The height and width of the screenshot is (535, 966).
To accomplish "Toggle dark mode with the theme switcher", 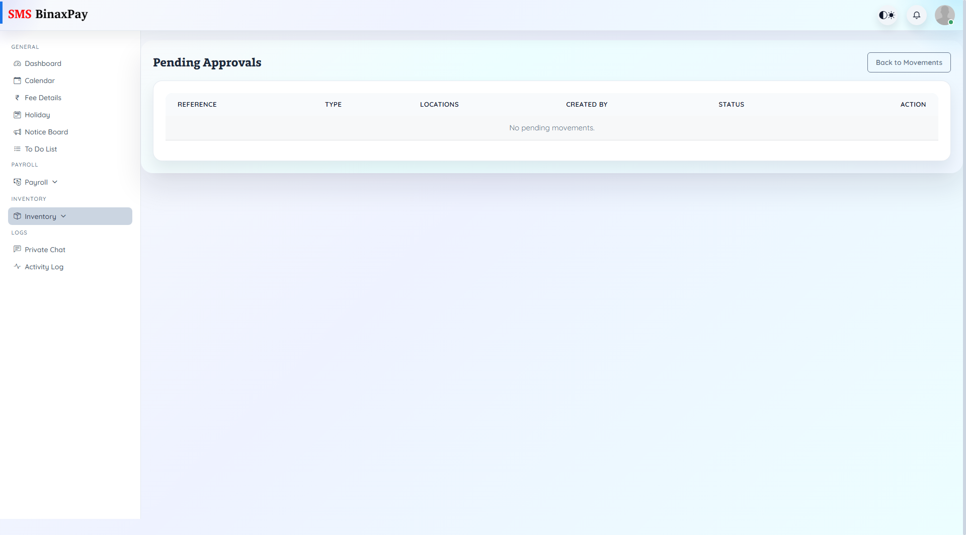I will click(887, 15).
